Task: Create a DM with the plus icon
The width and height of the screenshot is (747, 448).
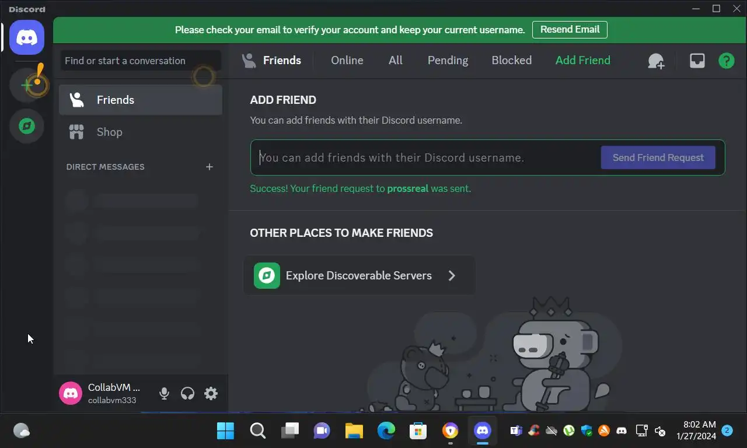Action: (x=210, y=167)
